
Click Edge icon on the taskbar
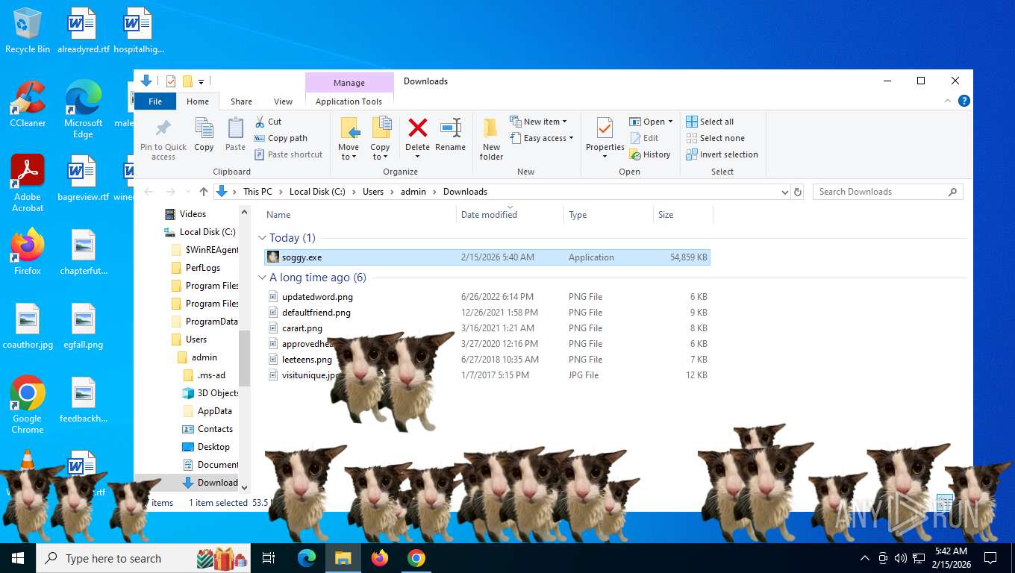(307, 558)
